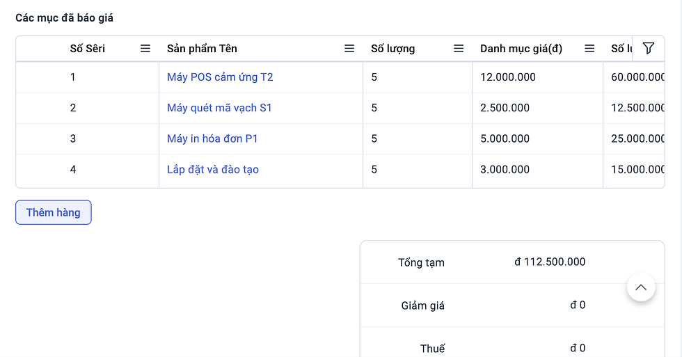
Task: Click the 25.000.000 total cell
Action: [x=634, y=138]
